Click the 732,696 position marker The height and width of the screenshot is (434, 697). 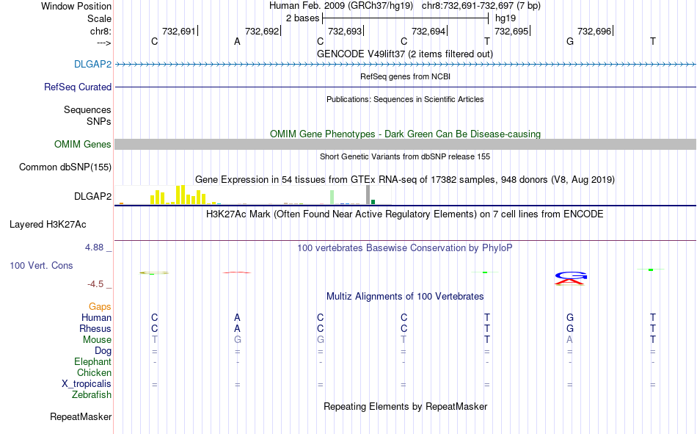(595, 31)
